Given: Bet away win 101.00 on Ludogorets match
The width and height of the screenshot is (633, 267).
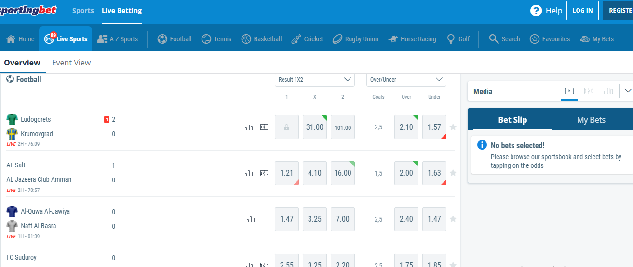Looking at the screenshot, I should tap(343, 127).
